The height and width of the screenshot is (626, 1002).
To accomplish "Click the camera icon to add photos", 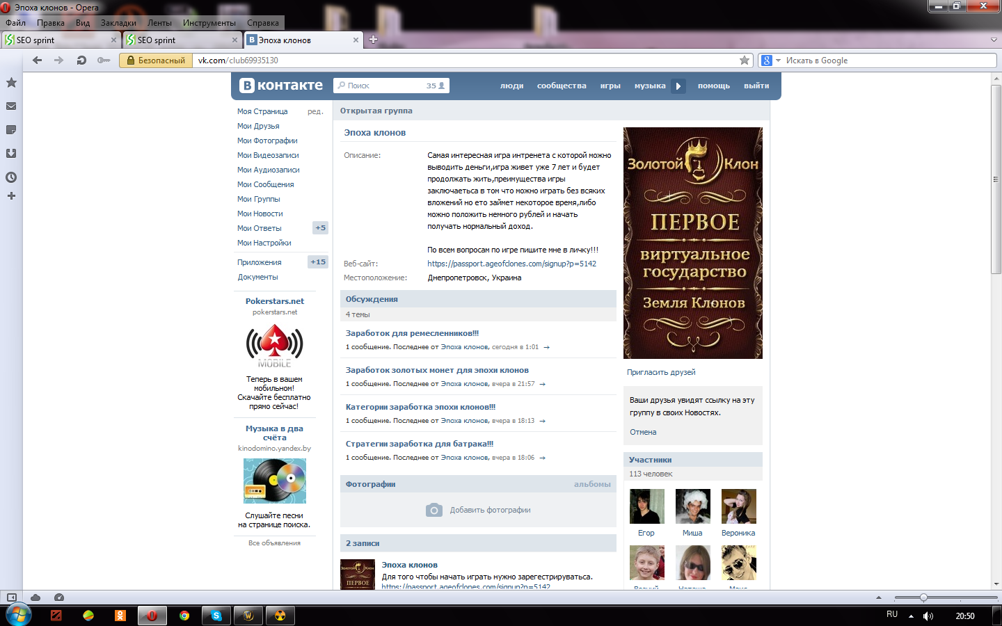I will (434, 510).
